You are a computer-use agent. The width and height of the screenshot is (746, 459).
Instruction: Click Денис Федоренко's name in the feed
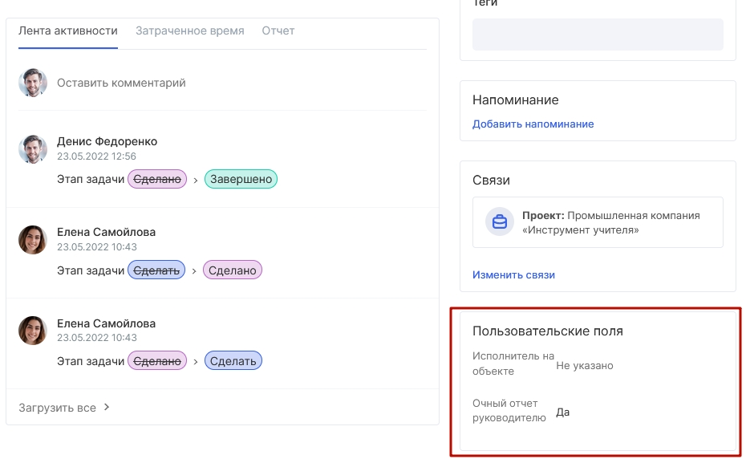[107, 141]
